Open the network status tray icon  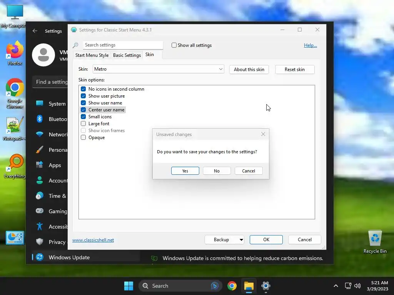pos(348,286)
